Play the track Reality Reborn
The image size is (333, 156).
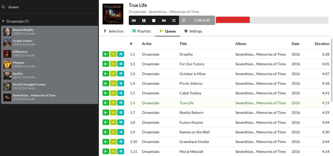[x=106, y=112]
